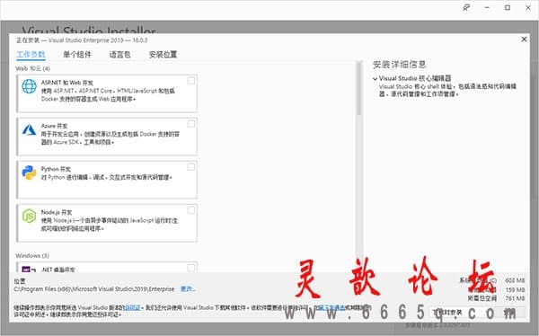Check the .NET 桌面开发 checkbox
The width and height of the screenshot is (539, 336).
190,268
